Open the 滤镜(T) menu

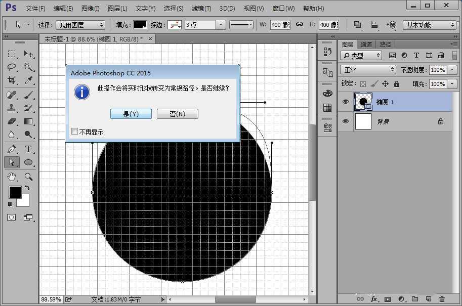pos(201,9)
